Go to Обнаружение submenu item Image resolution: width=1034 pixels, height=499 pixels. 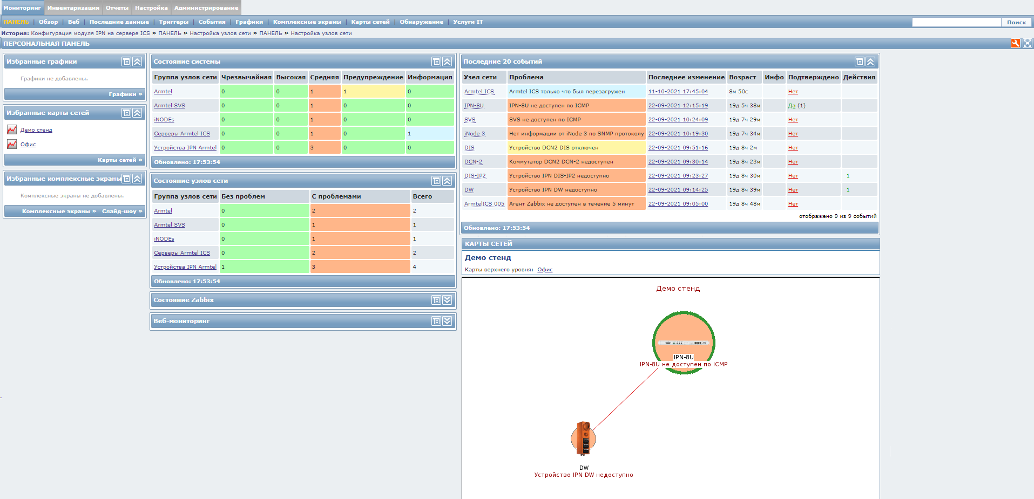[x=421, y=22]
